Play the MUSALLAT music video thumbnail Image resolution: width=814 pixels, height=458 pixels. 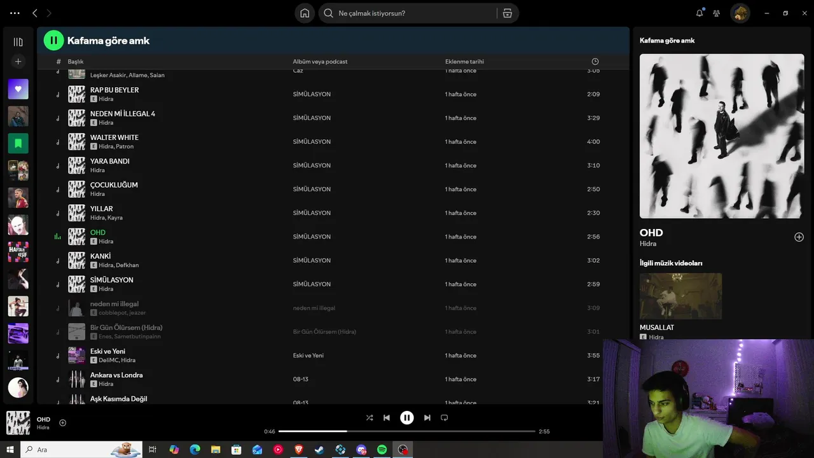(680, 296)
